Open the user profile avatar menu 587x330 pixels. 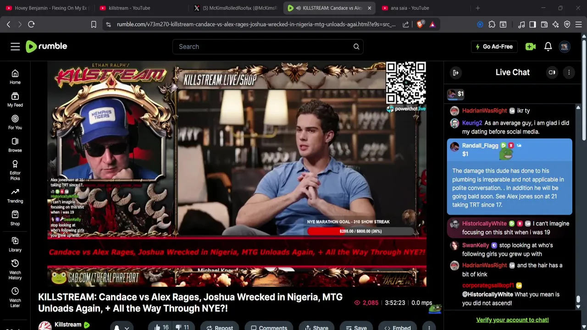[x=565, y=46]
